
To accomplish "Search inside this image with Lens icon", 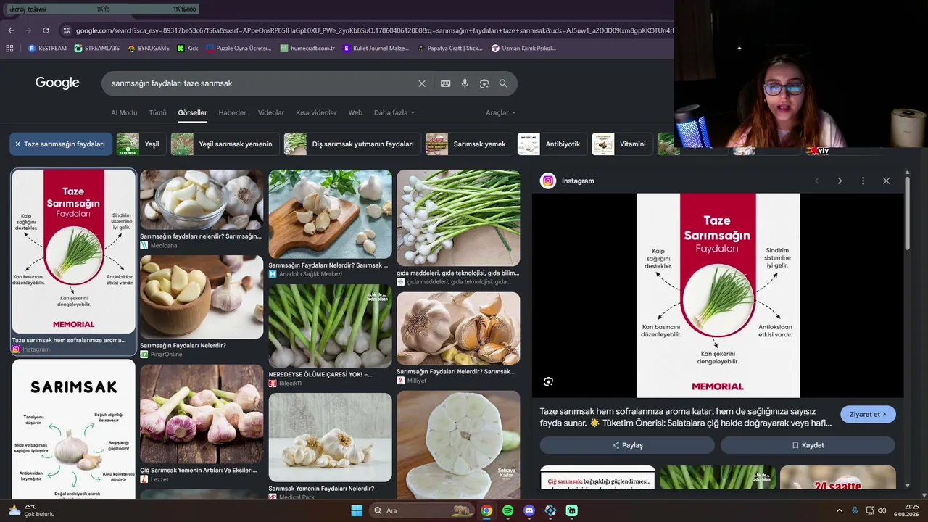I will pyautogui.click(x=549, y=381).
